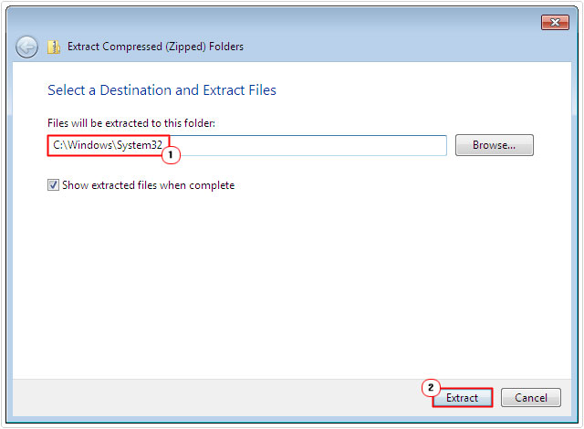This screenshot has width=584, height=429.
Task: Cancel the extraction
Action: pos(531,397)
